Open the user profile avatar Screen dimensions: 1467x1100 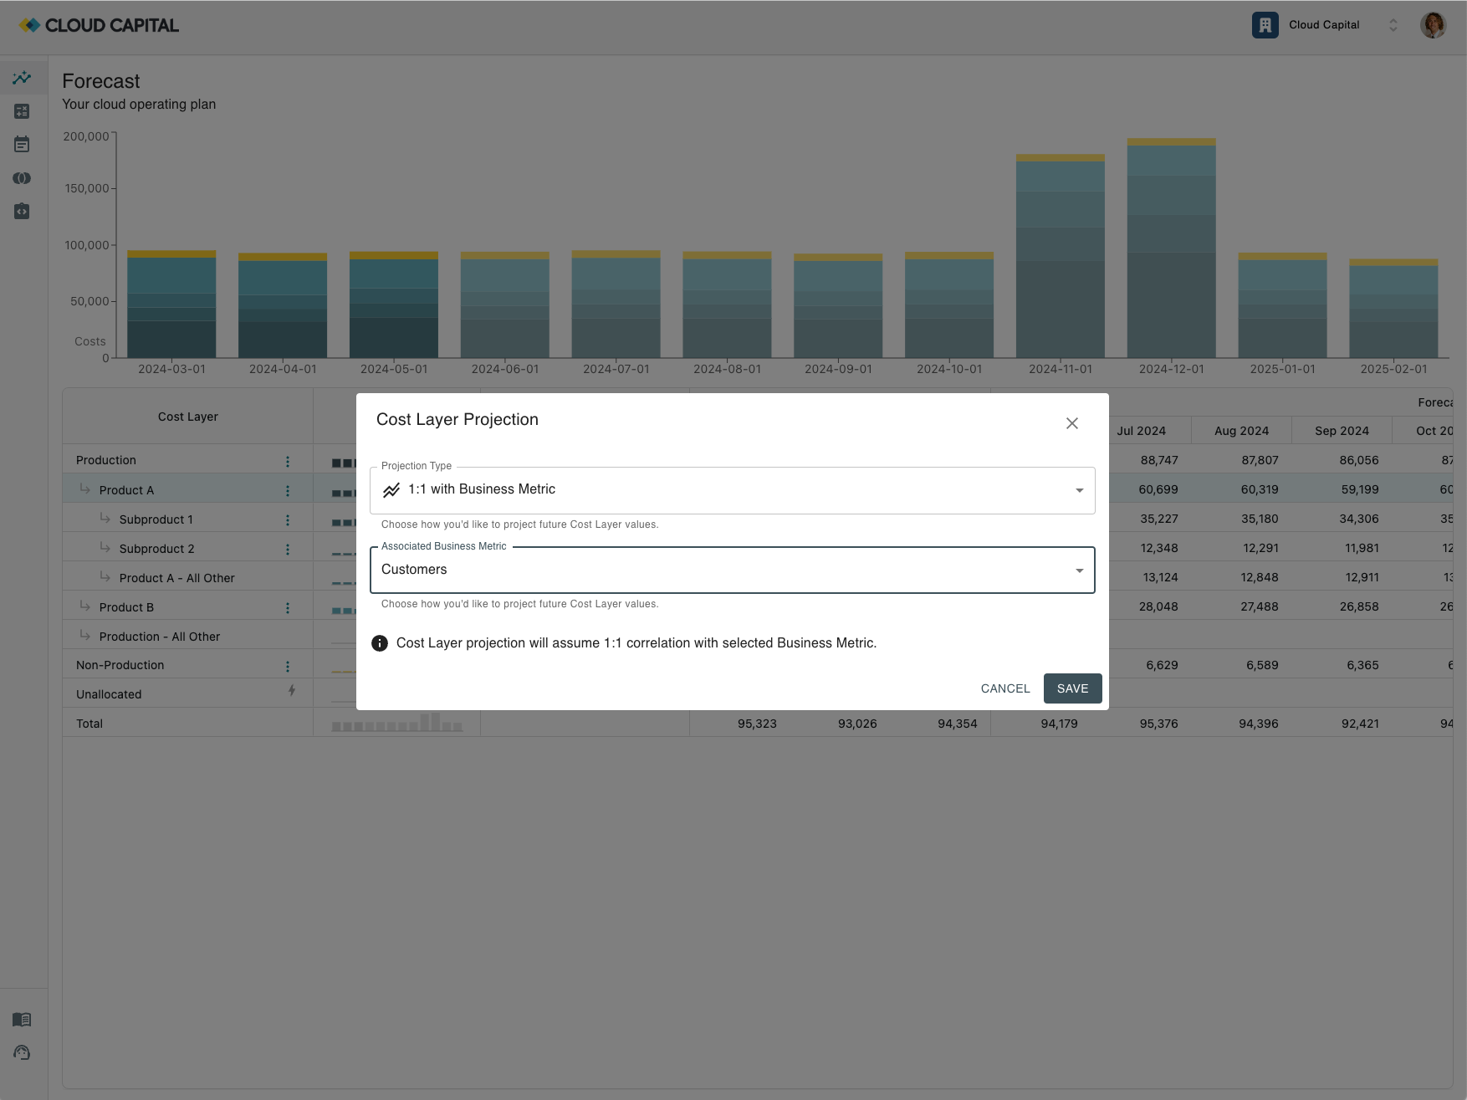point(1433,24)
